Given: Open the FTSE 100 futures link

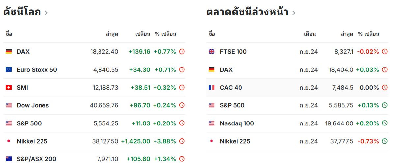Looking at the screenshot, I should click(233, 52).
